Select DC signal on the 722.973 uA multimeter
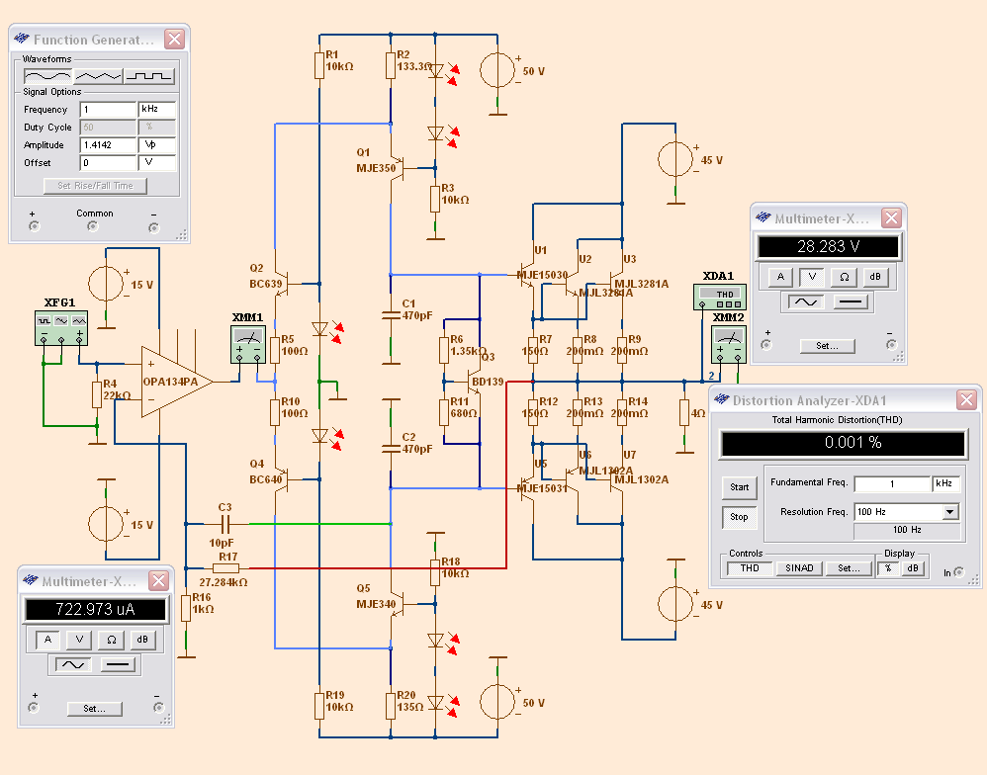The width and height of the screenshot is (987, 775). pos(117,665)
